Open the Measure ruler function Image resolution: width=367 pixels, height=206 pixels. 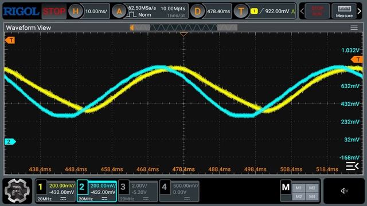pos(344,11)
